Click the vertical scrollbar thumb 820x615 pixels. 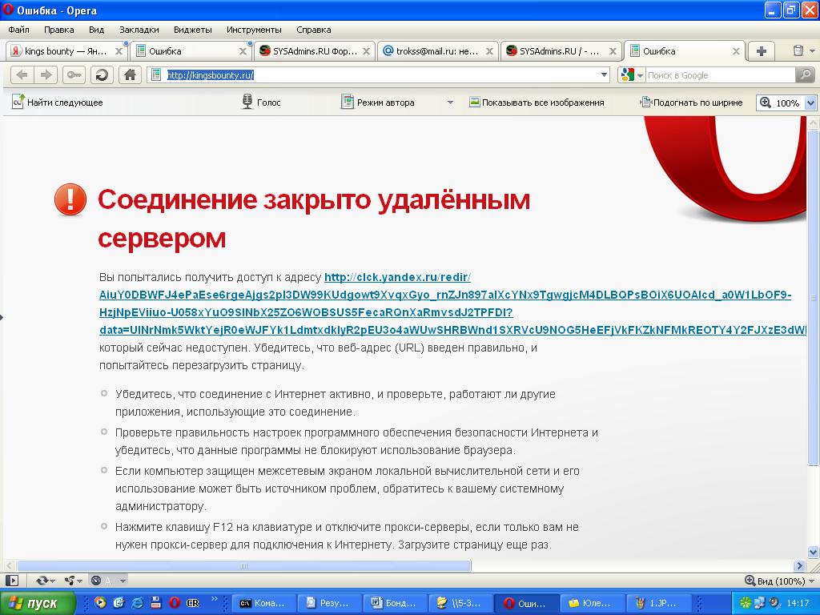(813, 297)
